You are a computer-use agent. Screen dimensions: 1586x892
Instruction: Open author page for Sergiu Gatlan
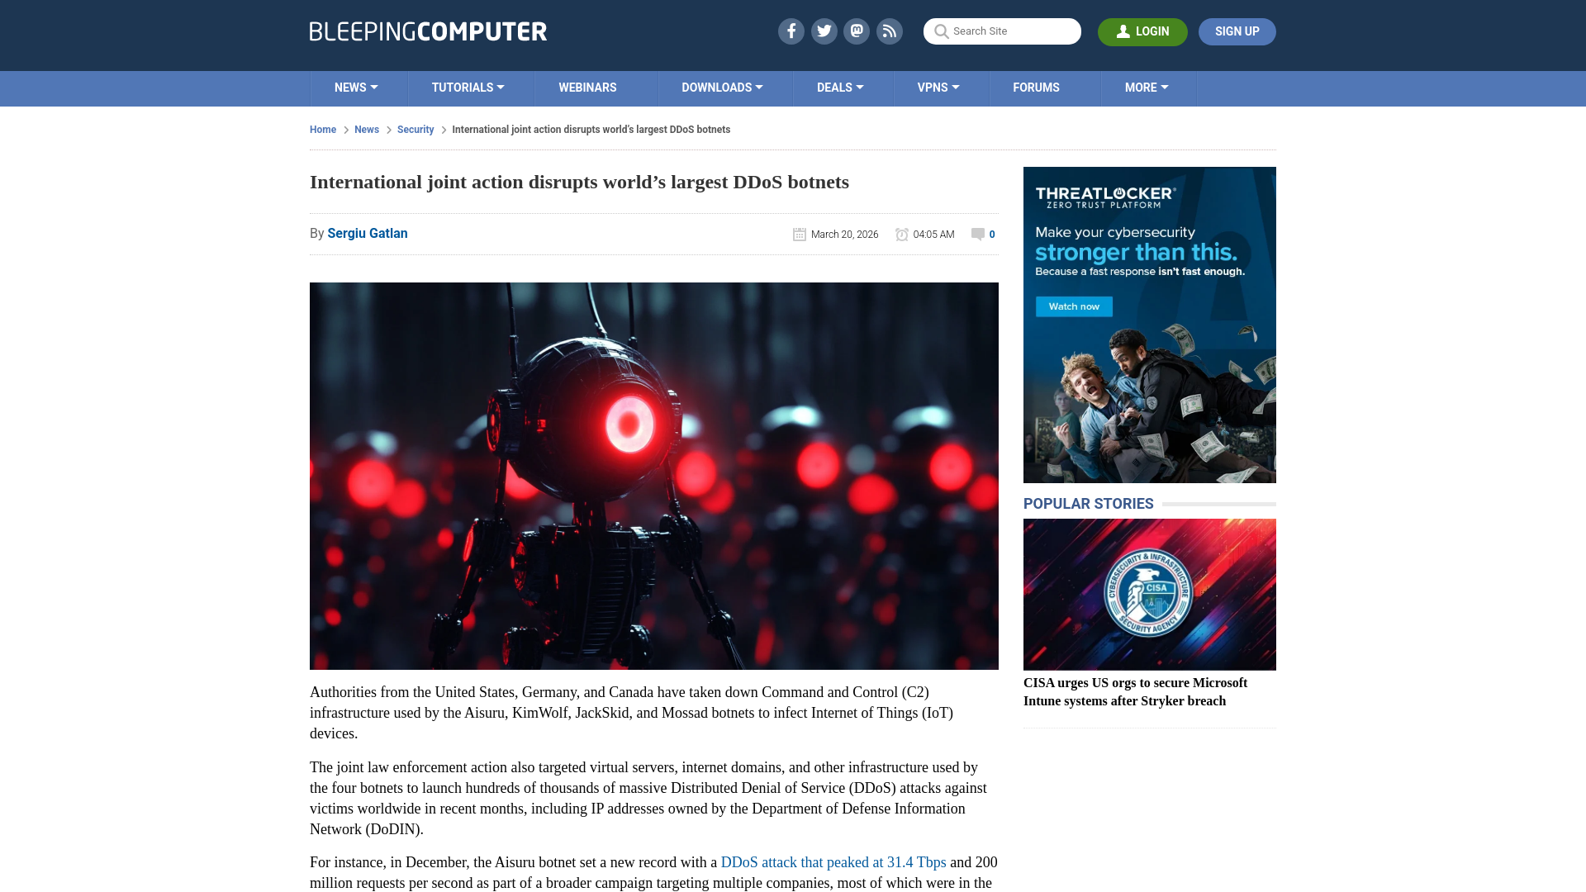367,234
